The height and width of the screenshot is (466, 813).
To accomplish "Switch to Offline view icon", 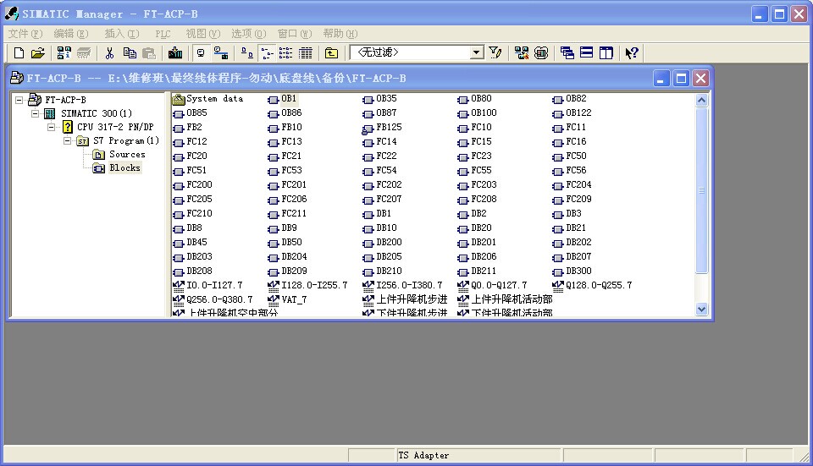I will [x=201, y=52].
